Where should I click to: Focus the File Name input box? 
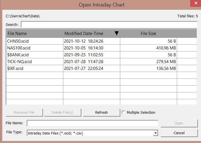[92, 123]
